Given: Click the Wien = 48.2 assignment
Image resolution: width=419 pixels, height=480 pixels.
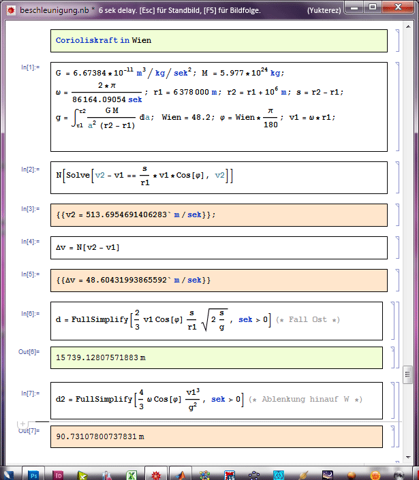Looking at the screenshot, I should [x=188, y=118].
